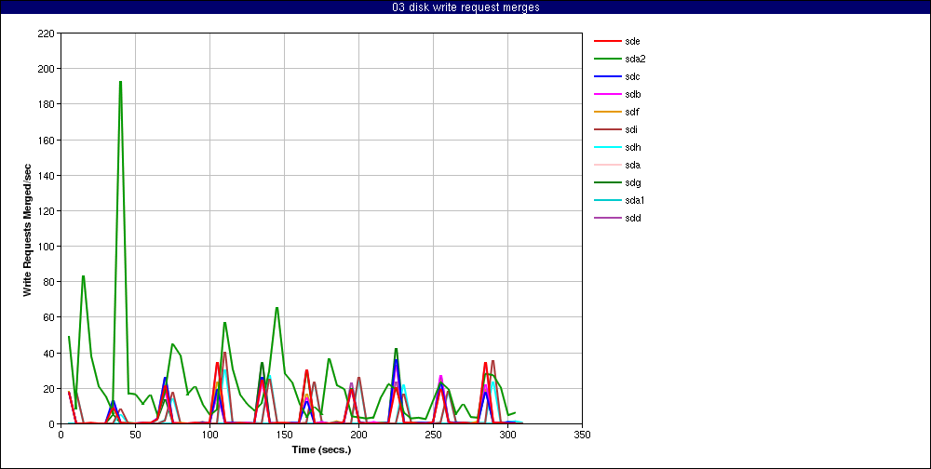931x469 pixels.
Task: Select the sda legend label
Action: click(x=632, y=165)
